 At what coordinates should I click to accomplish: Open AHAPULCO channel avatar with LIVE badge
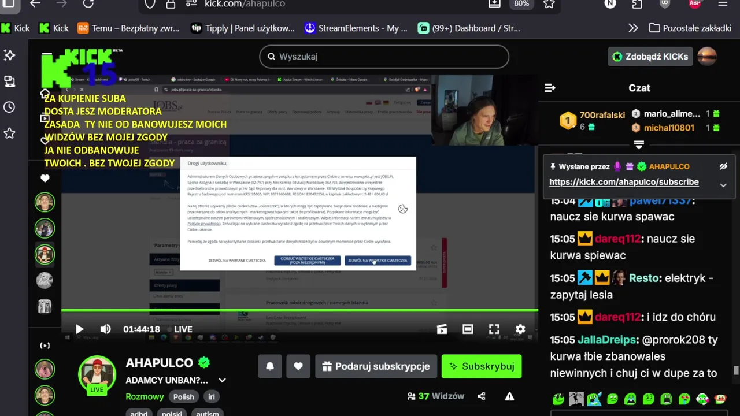coord(97,375)
